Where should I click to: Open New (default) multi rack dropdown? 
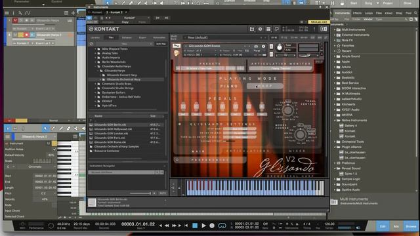[225, 38]
